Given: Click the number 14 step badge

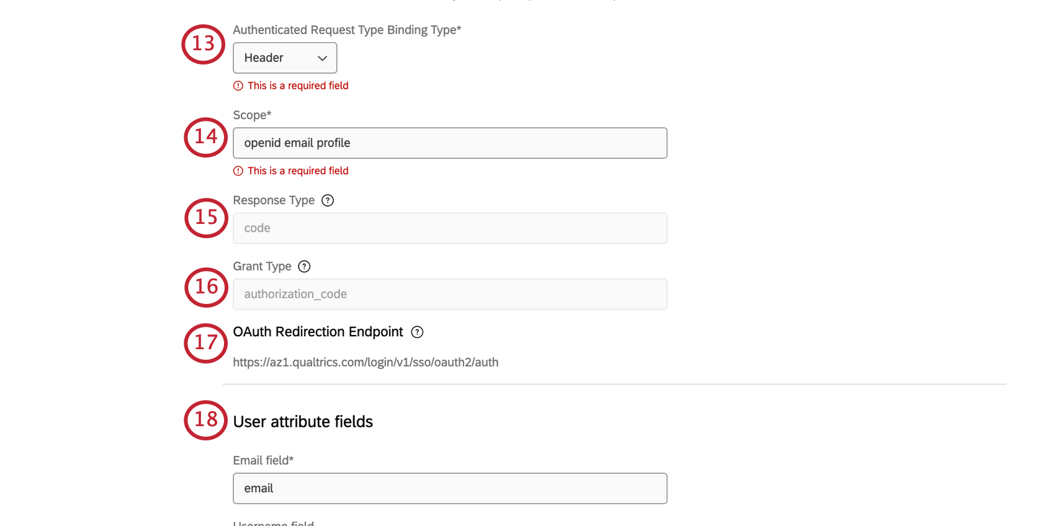Looking at the screenshot, I should pos(205,137).
